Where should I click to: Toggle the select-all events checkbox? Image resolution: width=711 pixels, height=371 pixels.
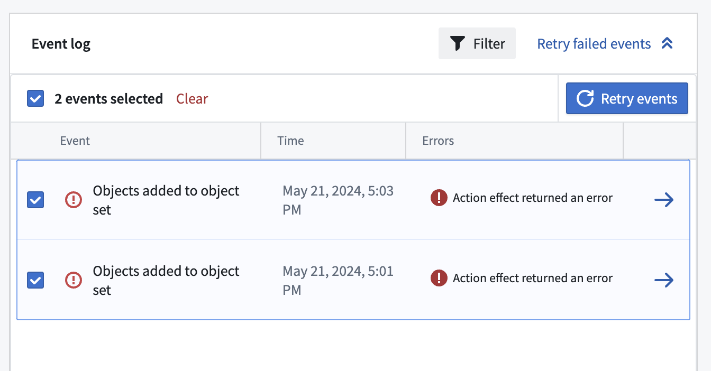(35, 98)
